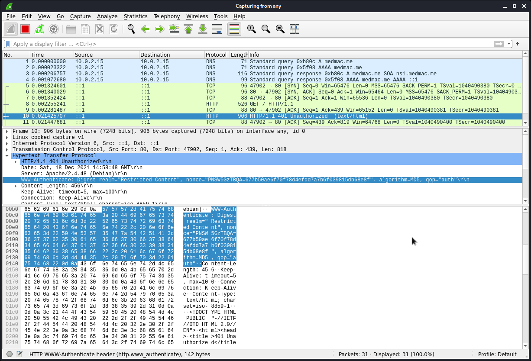The image size is (531, 361).
Task: Close this capture file via the X icon
Action: tap(100, 29)
